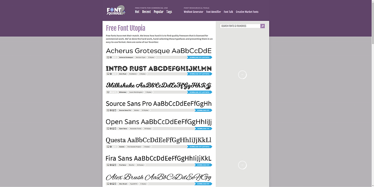Click desktop license icon for Milkshake

[108, 92]
